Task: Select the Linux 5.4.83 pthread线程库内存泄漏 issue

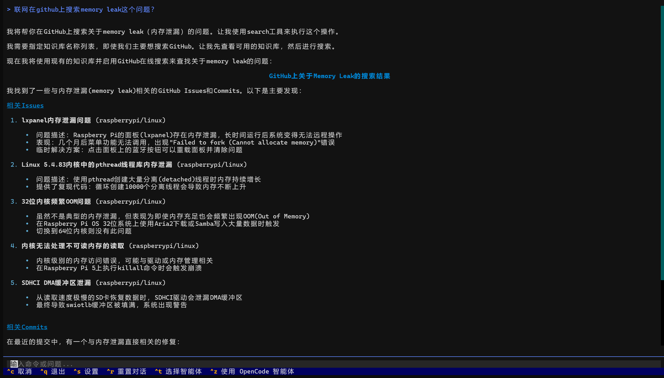Action: click(96, 164)
